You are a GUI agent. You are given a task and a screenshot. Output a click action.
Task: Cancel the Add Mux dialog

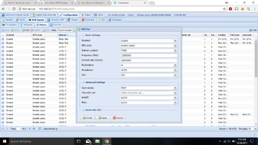[118, 118]
